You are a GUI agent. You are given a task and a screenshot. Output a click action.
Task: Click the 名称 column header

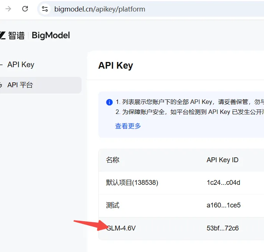113,160
